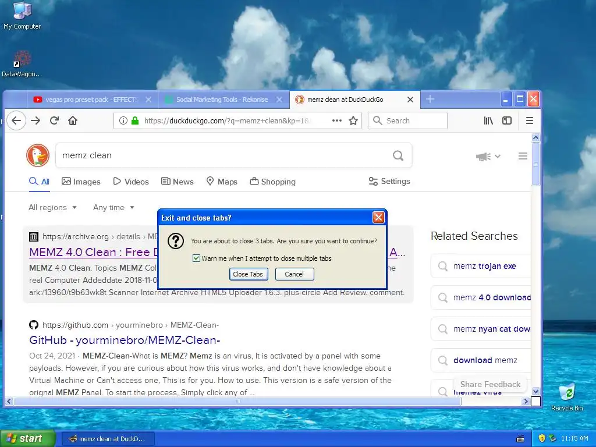Click the magnifier in DuckDuckGo search box
The image size is (596, 447).
point(398,155)
